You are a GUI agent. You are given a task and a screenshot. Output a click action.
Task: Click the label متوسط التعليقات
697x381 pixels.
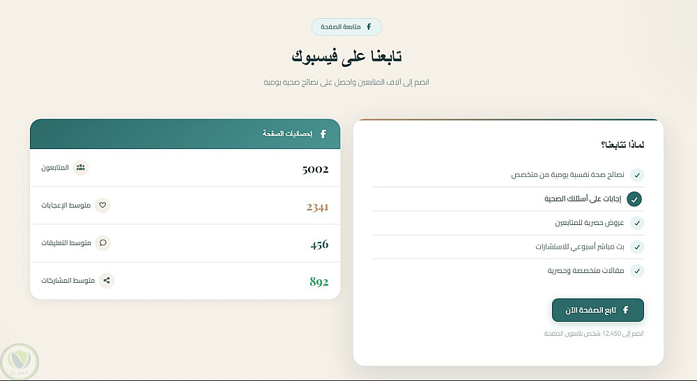coord(66,243)
